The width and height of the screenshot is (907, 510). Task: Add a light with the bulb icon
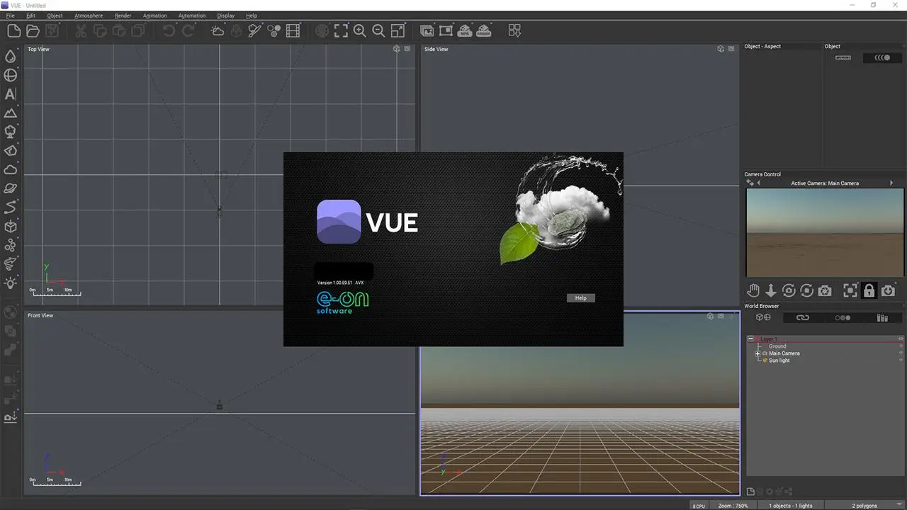coord(11,283)
